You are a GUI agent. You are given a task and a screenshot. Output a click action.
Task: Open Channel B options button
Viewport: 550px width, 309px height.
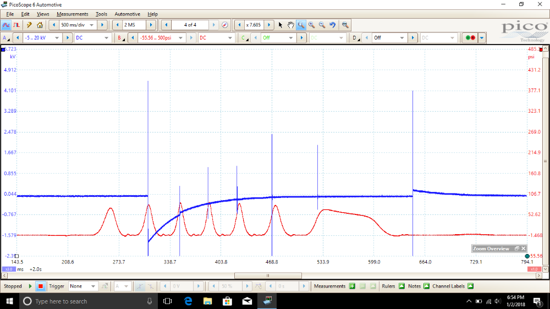(120, 38)
